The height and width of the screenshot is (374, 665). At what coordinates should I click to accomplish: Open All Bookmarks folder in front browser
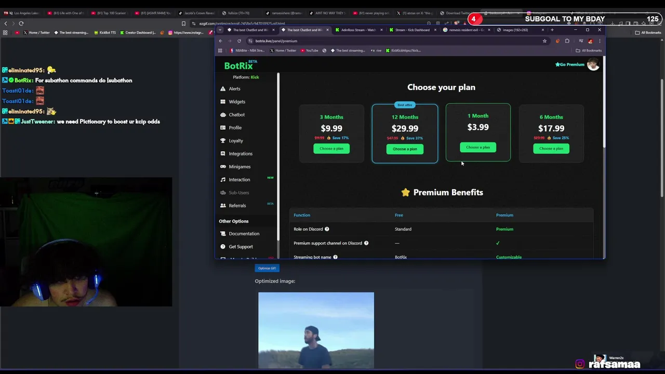pyautogui.click(x=589, y=50)
